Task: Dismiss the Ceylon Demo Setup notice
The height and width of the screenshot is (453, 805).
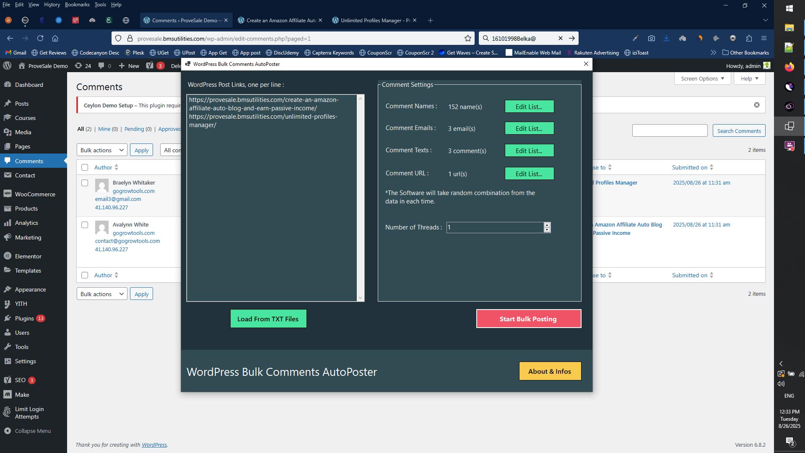Action: 756,105
